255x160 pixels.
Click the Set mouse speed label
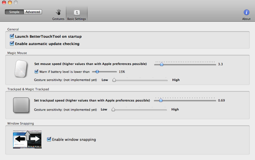(x=91, y=64)
